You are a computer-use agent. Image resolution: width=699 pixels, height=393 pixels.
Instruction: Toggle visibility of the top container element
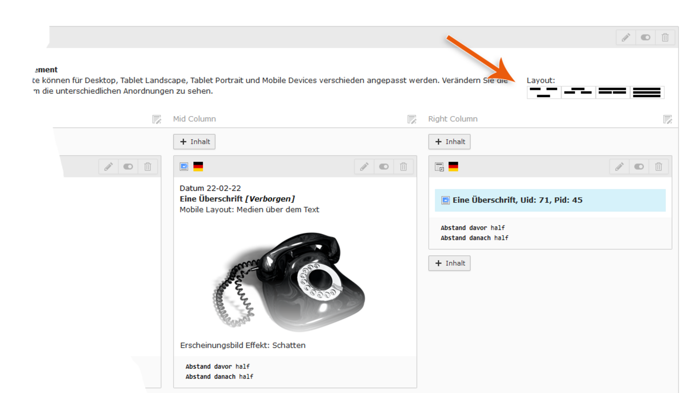pos(645,37)
